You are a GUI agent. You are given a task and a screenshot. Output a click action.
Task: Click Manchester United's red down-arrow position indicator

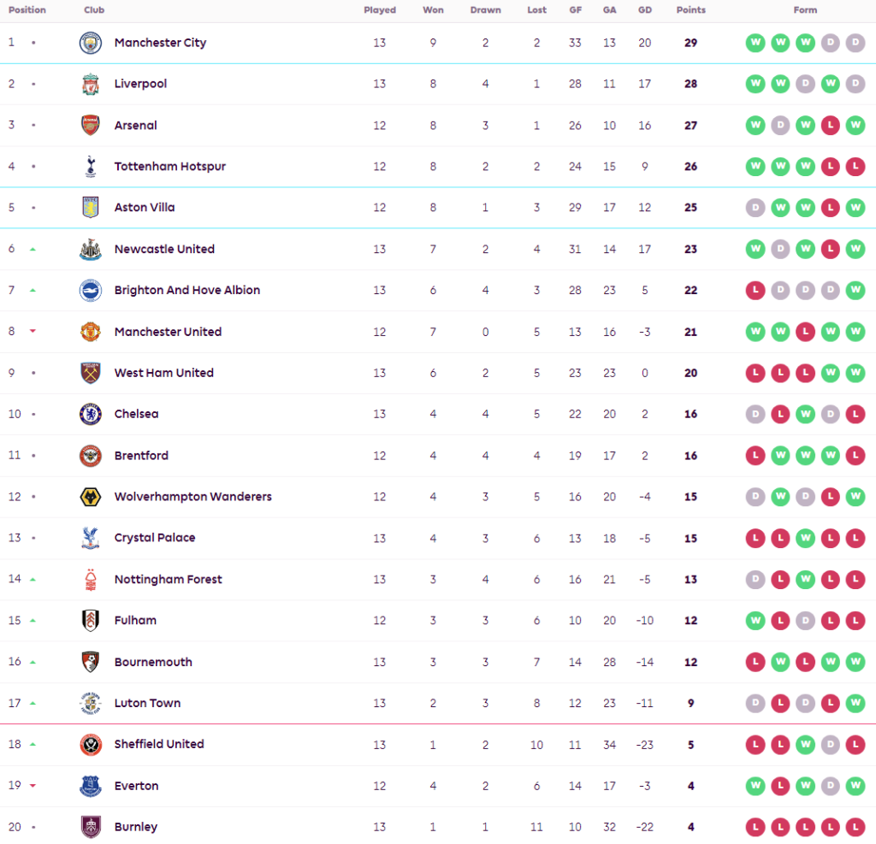coord(33,332)
